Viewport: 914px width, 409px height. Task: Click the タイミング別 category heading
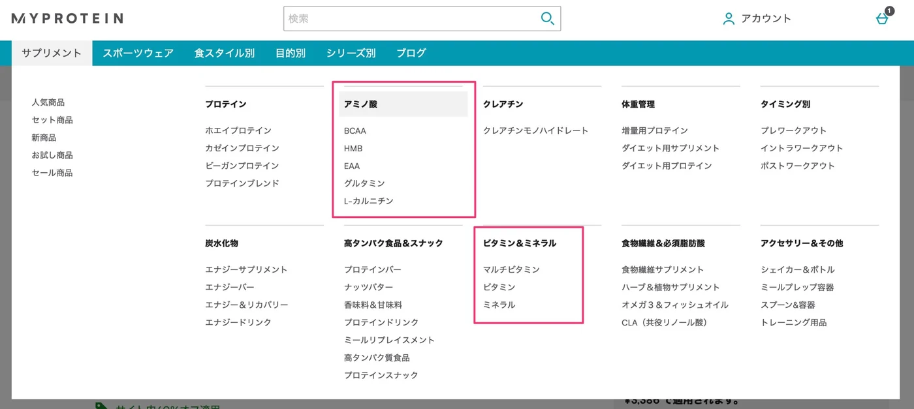click(x=785, y=104)
